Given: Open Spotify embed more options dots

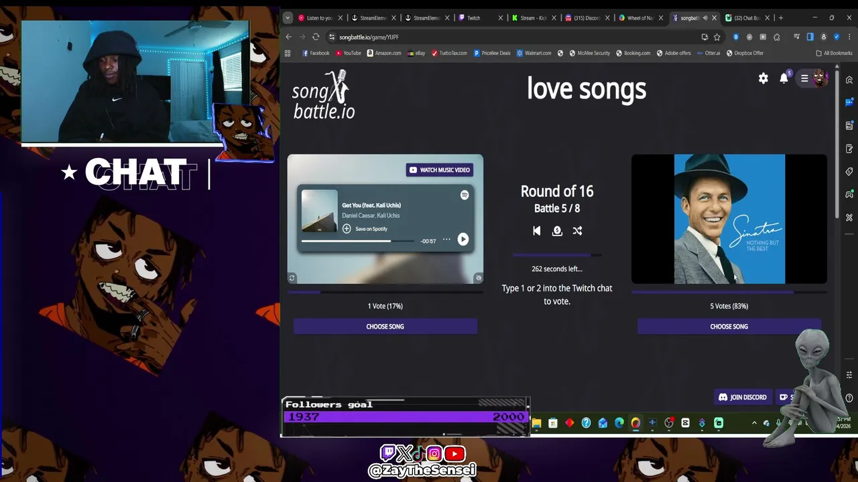Looking at the screenshot, I should [x=446, y=239].
